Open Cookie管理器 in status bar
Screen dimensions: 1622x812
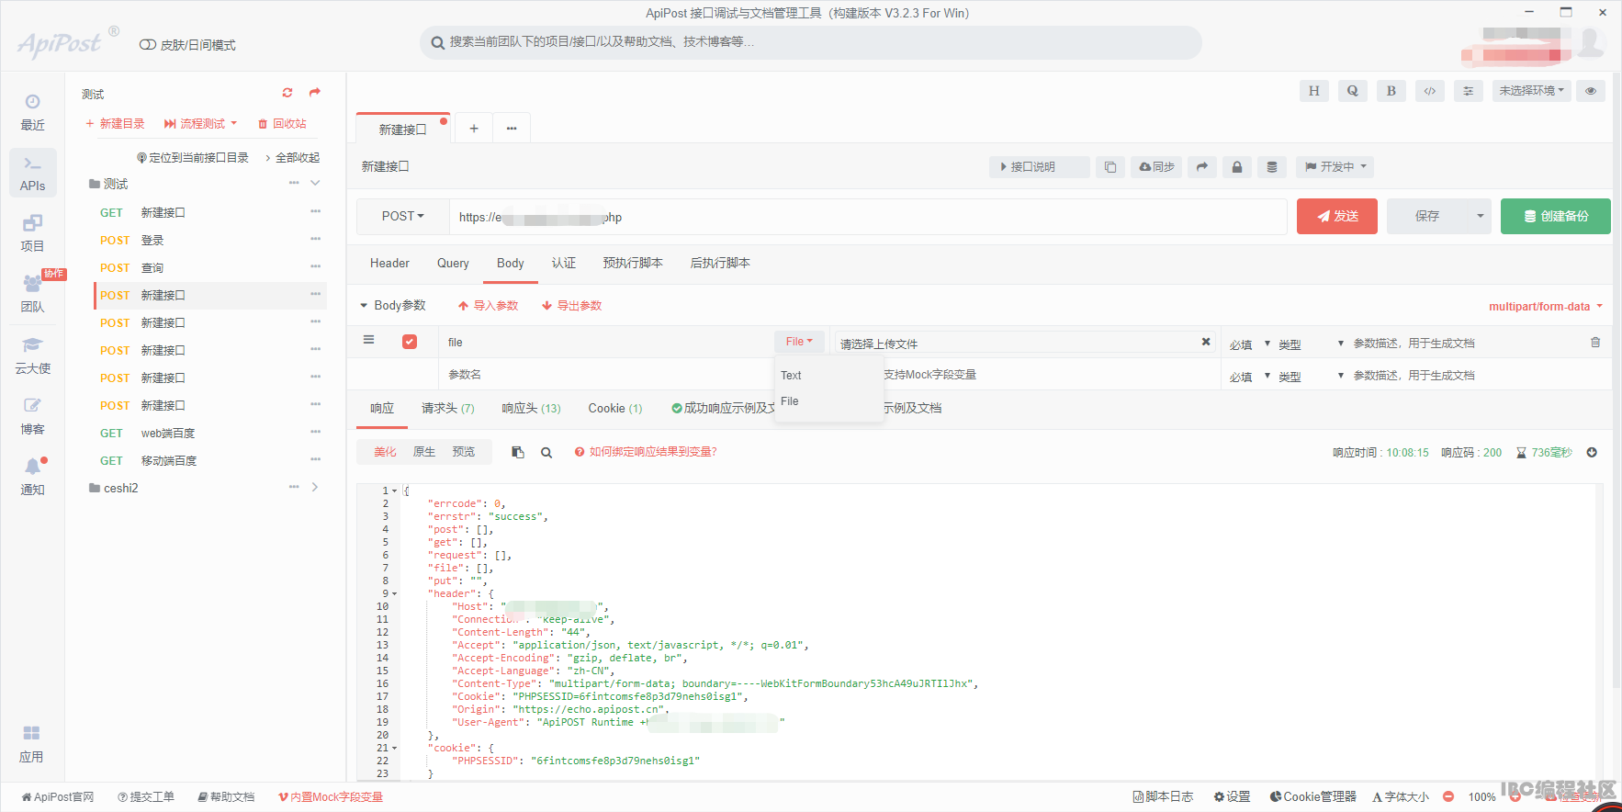tap(1312, 797)
